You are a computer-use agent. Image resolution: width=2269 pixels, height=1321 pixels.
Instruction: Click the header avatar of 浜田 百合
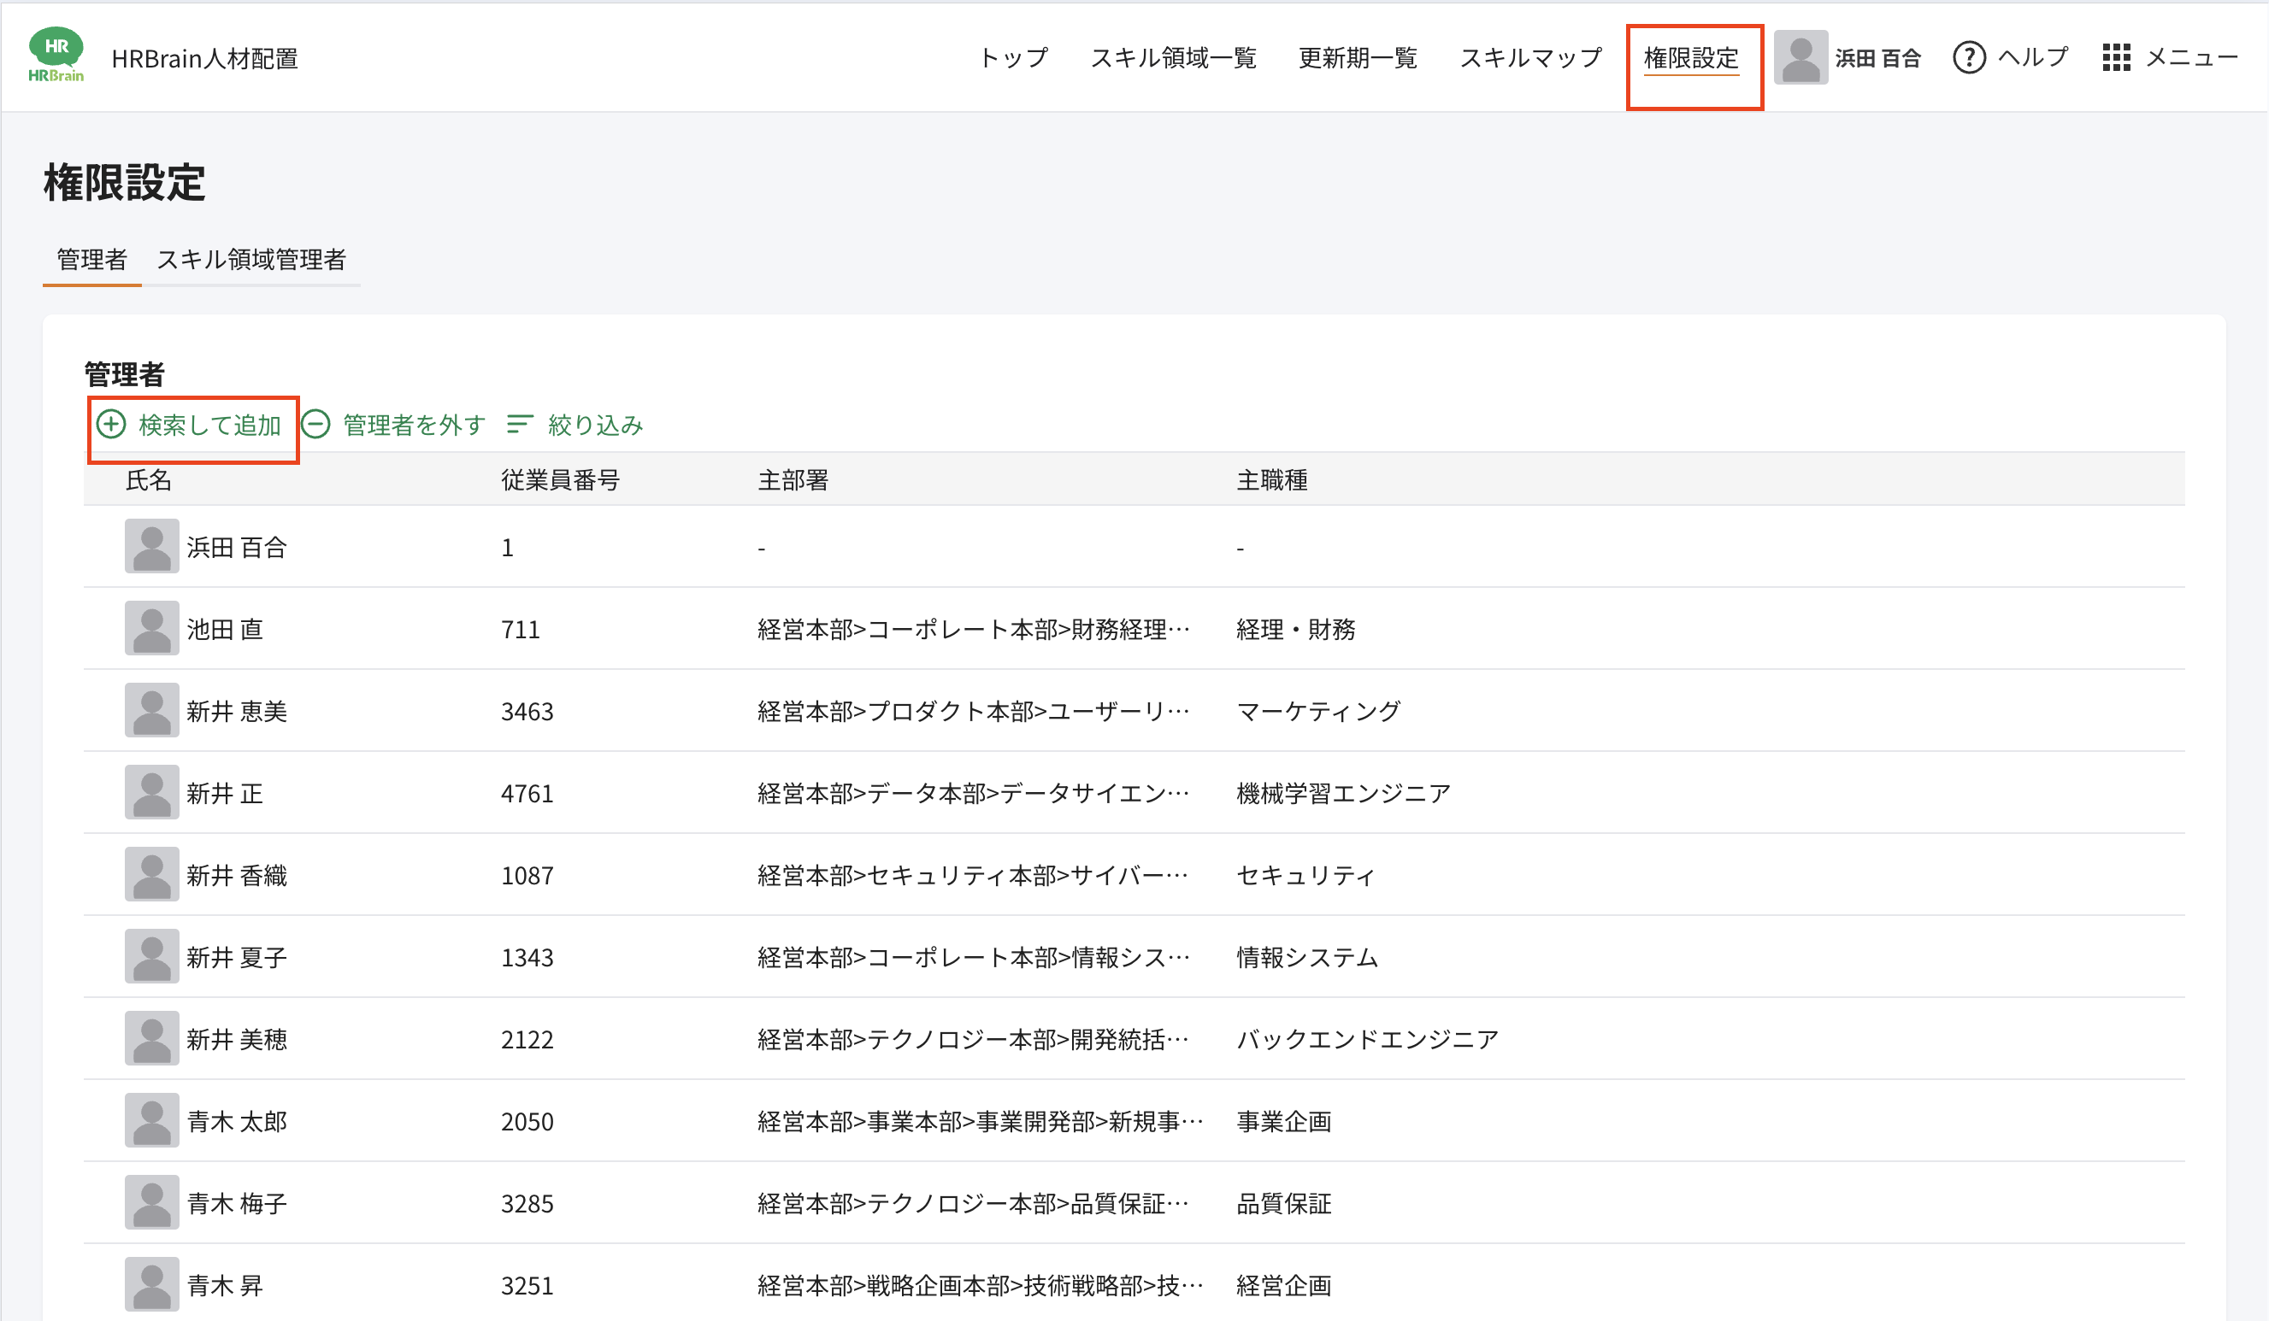(x=1800, y=56)
